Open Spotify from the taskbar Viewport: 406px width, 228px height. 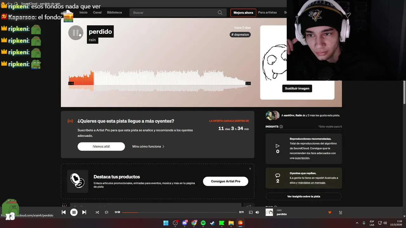pyautogui.click(x=203, y=223)
